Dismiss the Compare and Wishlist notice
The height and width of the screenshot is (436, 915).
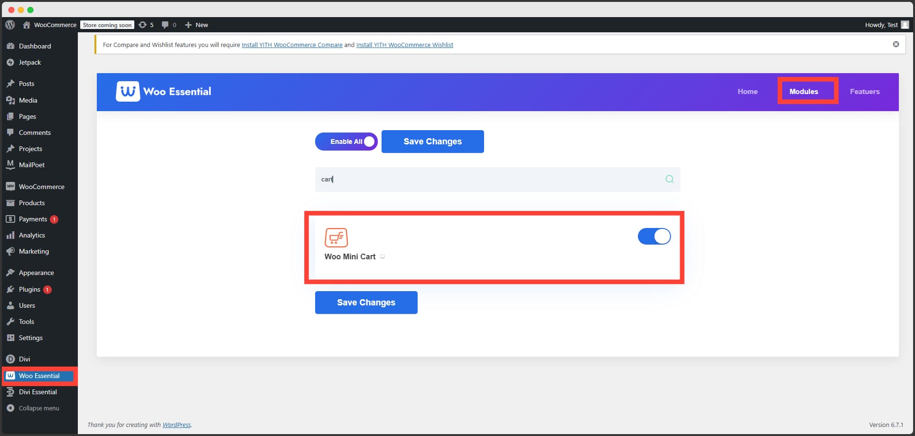pyautogui.click(x=896, y=44)
